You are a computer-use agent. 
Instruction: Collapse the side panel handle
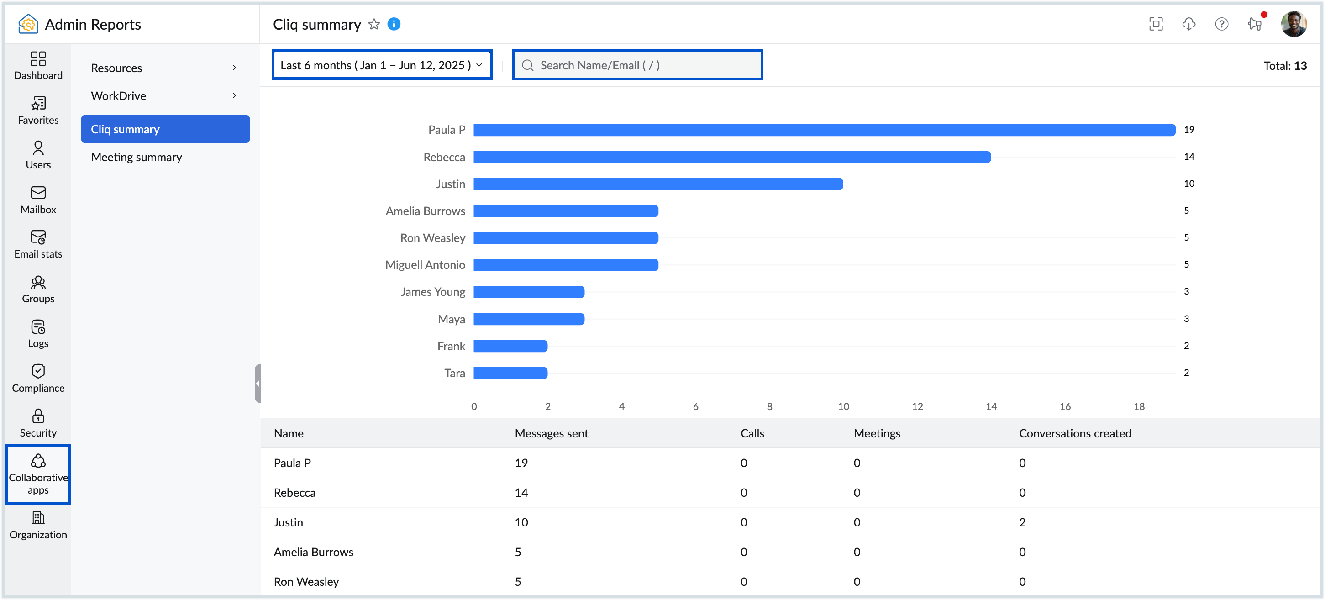(x=258, y=384)
